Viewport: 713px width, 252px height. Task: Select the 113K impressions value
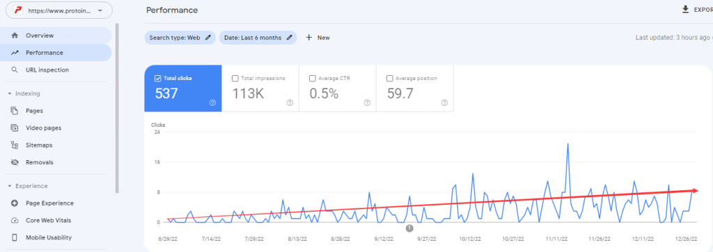pyautogui.click(x=249, y=94)
